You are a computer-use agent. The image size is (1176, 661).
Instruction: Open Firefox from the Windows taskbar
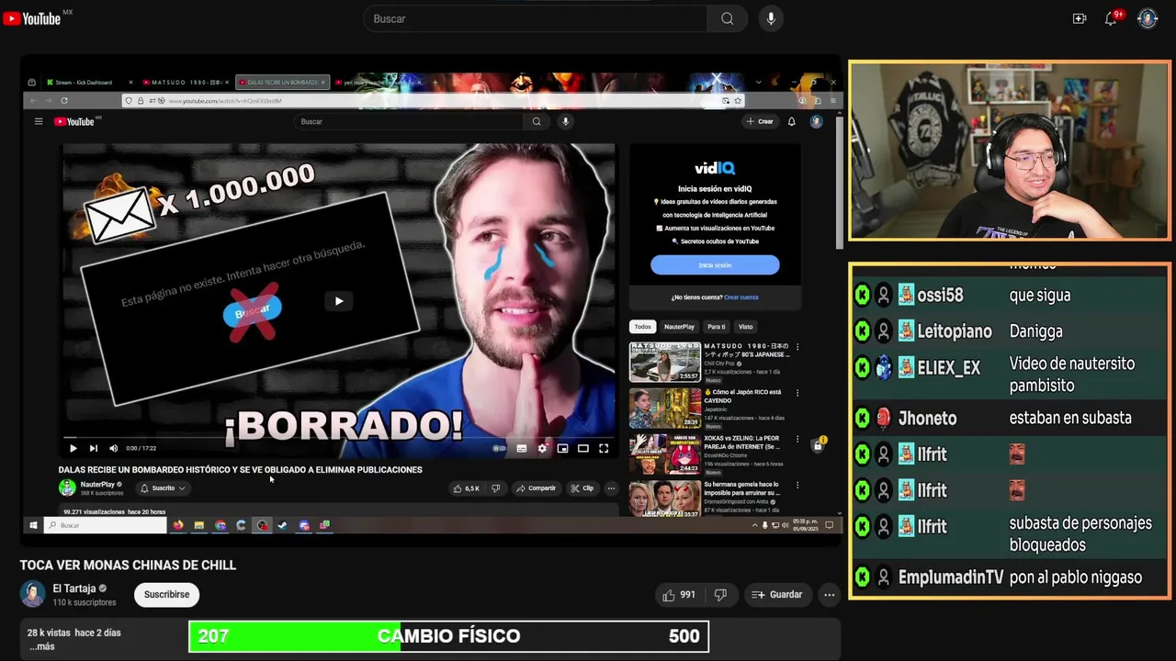tap(178, 525)
